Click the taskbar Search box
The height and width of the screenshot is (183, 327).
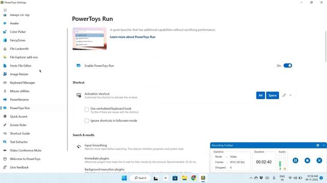(x=140, y=178)
